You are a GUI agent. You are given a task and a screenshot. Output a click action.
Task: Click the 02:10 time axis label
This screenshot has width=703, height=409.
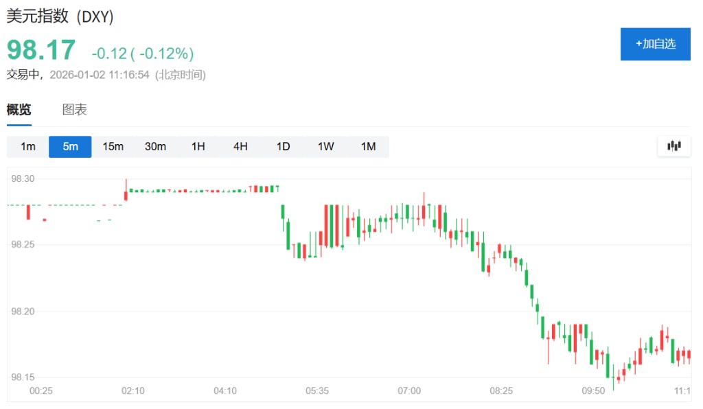132,390
